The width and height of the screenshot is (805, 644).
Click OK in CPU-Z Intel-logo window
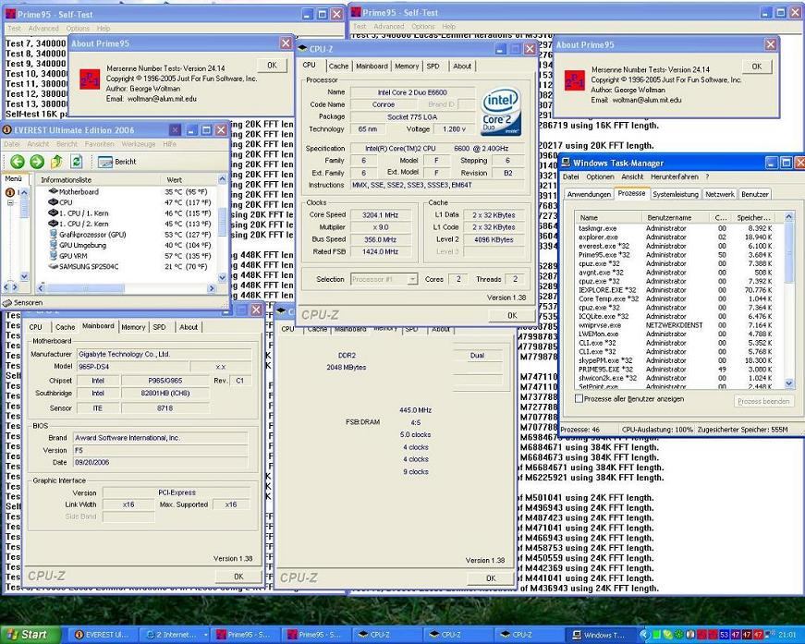(x=511, y=316)
